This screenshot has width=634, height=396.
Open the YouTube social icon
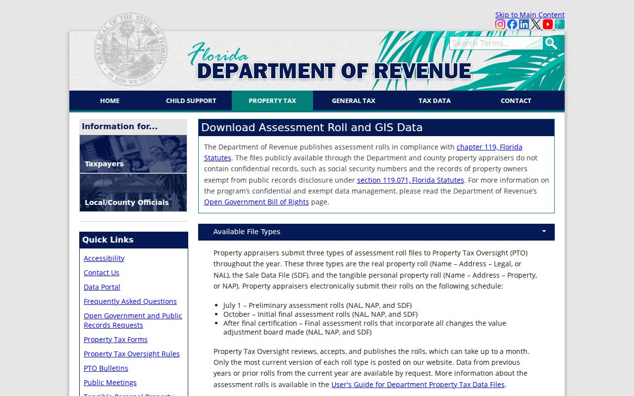548,24
